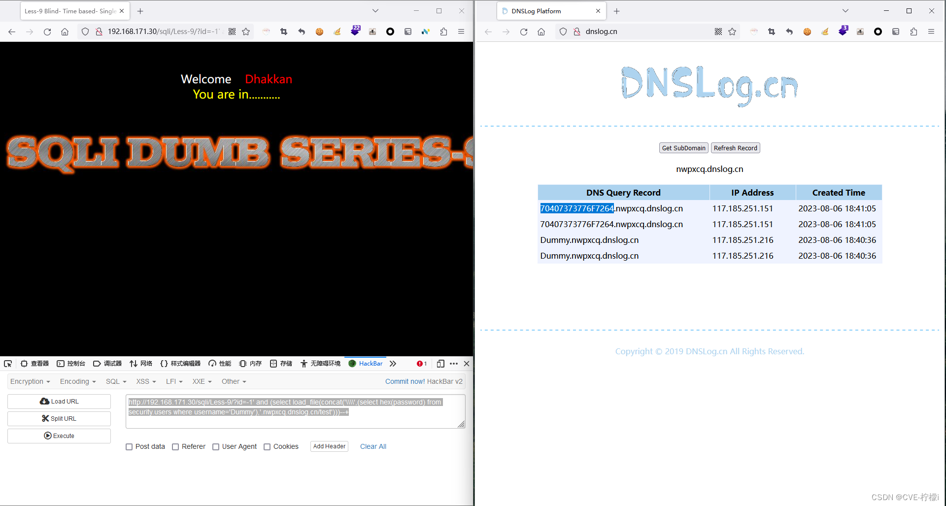
Task: Open home page in left browser window
Action: (x=65, y=32)
